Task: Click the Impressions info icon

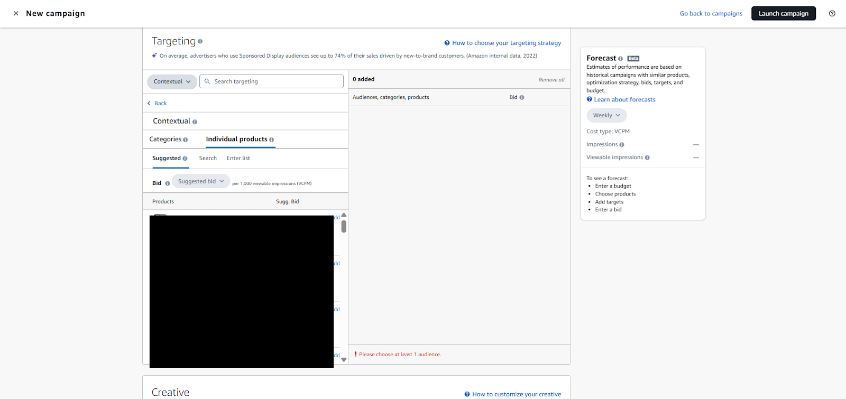Action: [622, 145]
